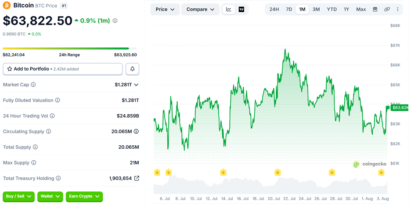
Task: Click the Market Cap info icon
Action: (33, 84)
